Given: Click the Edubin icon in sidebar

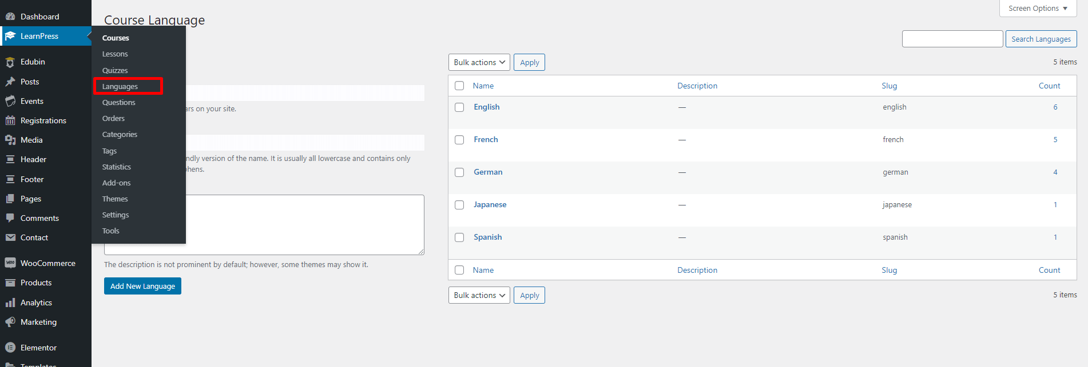Looking at the screenshot, I should [x=10, y=62].
